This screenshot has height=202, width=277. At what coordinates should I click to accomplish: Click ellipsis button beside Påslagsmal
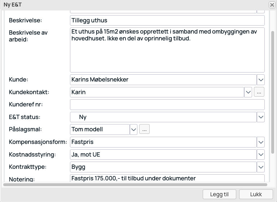[x=145, y=129]
